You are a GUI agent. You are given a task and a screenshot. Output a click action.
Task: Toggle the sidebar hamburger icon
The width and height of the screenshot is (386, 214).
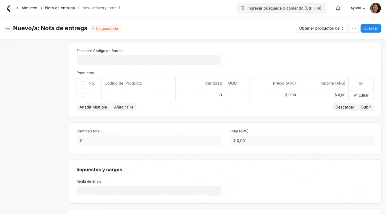tap(8, 28)
